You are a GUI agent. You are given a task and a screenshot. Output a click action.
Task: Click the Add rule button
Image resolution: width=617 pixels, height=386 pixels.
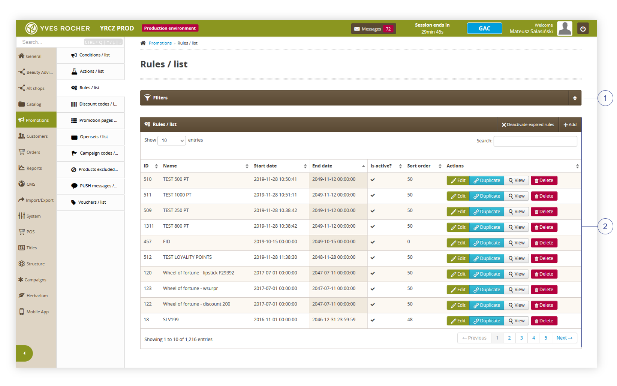click(570, 125)
